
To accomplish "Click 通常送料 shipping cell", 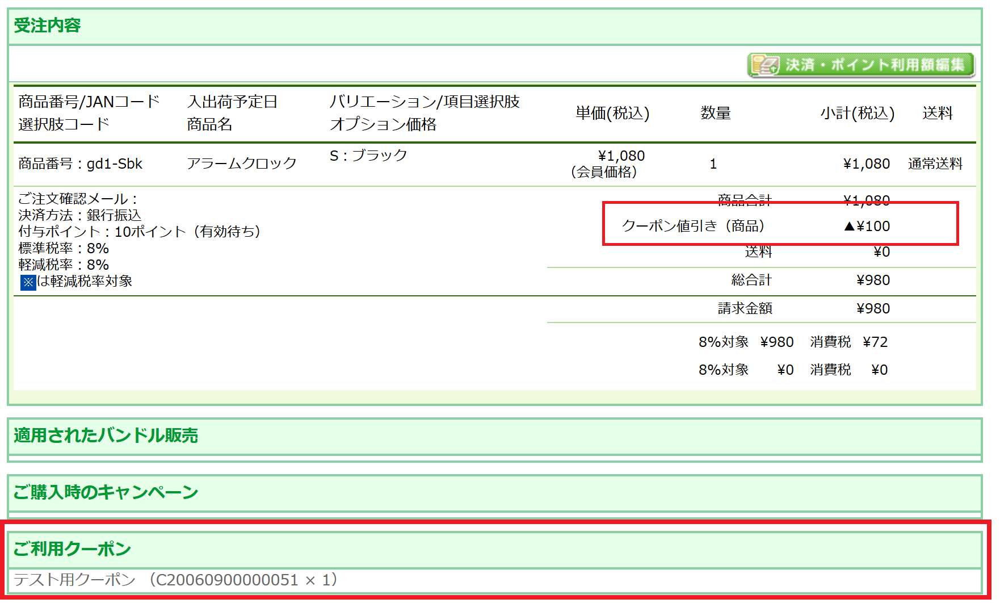I will point(935,164).
